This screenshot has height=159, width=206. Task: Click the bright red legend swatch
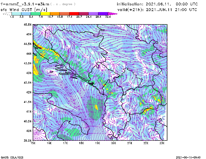click(x=74, y=14)
